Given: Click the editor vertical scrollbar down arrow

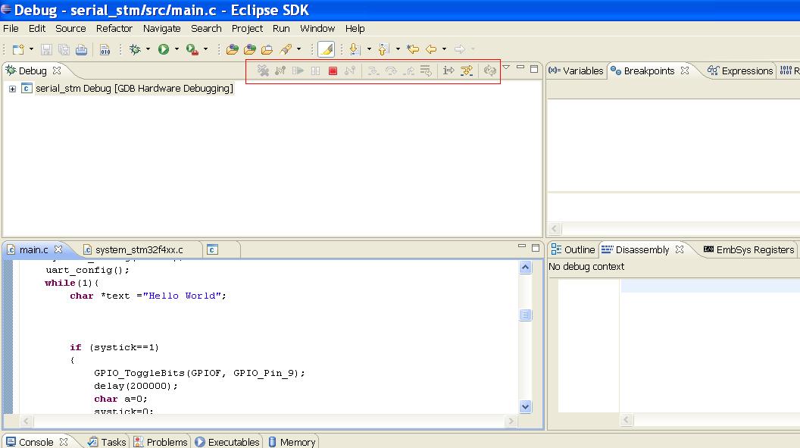Looking at the screenshot, I should pyautogui.click(x=526, y=406).
